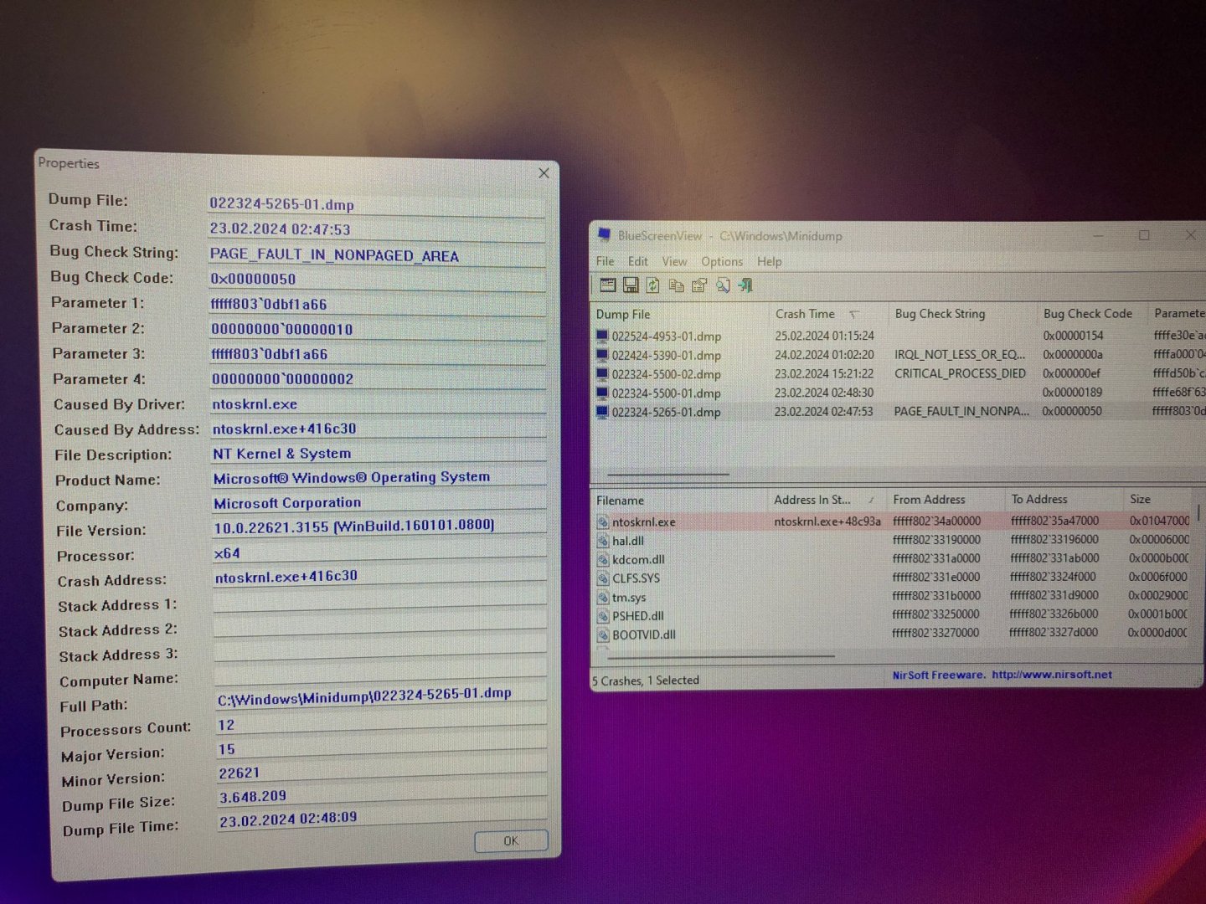Click the Bug Check String field in Properties
The width and height of the screenshot is (1206, 904).
(377, 255)
